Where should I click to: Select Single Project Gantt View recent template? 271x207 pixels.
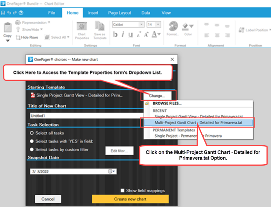199,116
